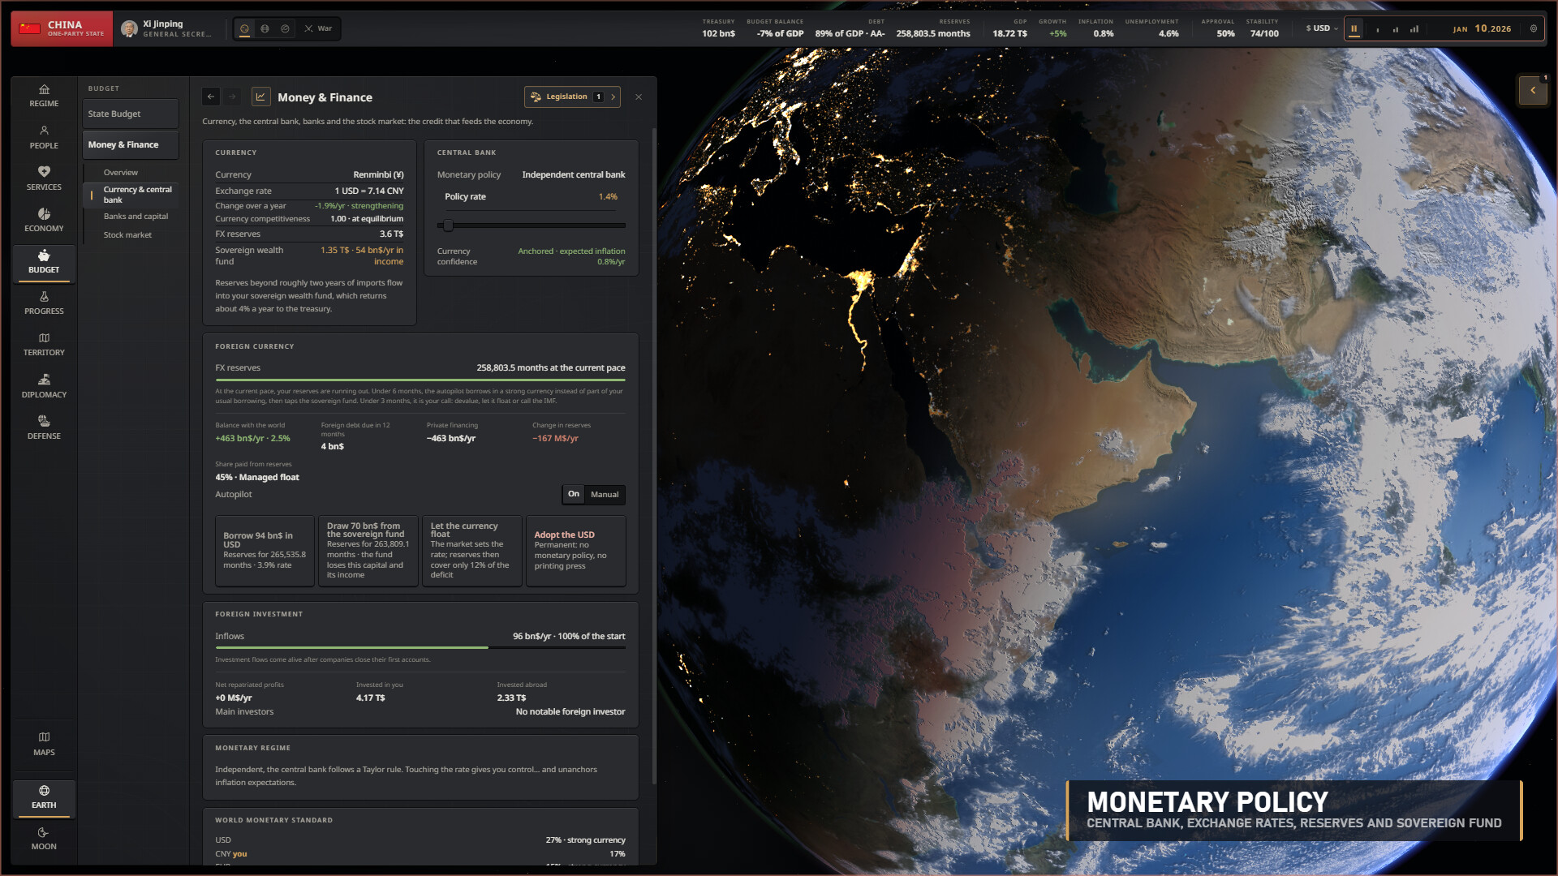
Task: Switch autopilot to Manual
Action: [605, 494]
